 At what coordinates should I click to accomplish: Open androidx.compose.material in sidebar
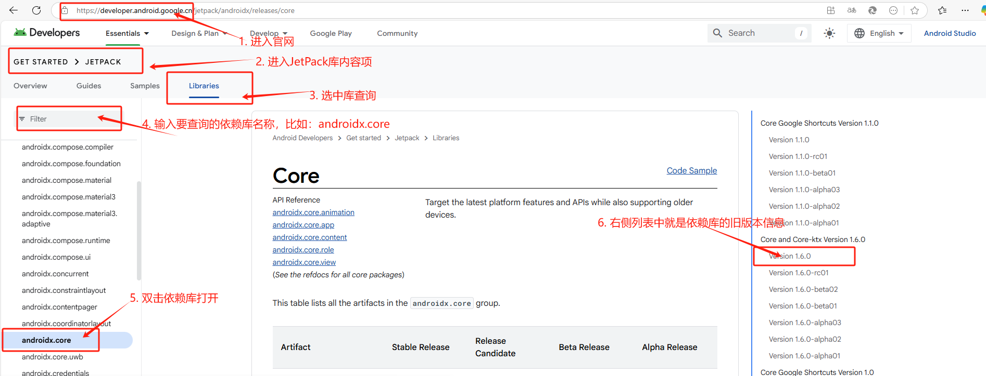[x=67, y=180]
